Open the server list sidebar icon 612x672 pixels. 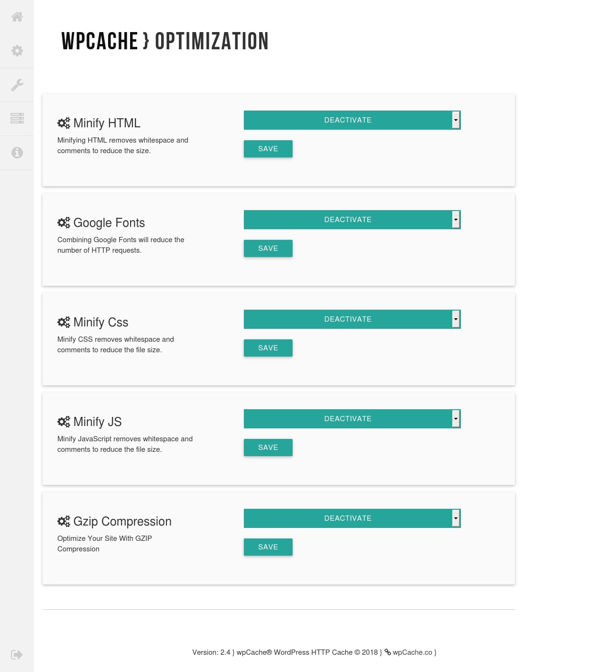(x=17, y=118)
